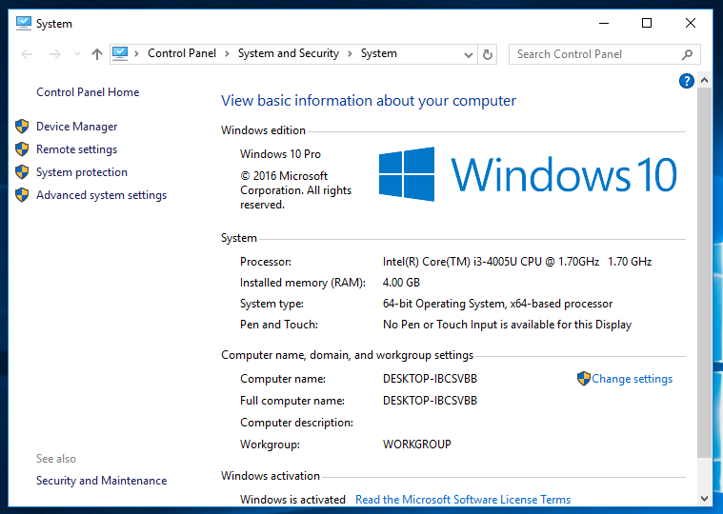Image resolution: width=723 pixels, height=514 pixels.
Task: Click shield icon beside Device Manager
Action: pyautogui.click(x=22, y=127)
